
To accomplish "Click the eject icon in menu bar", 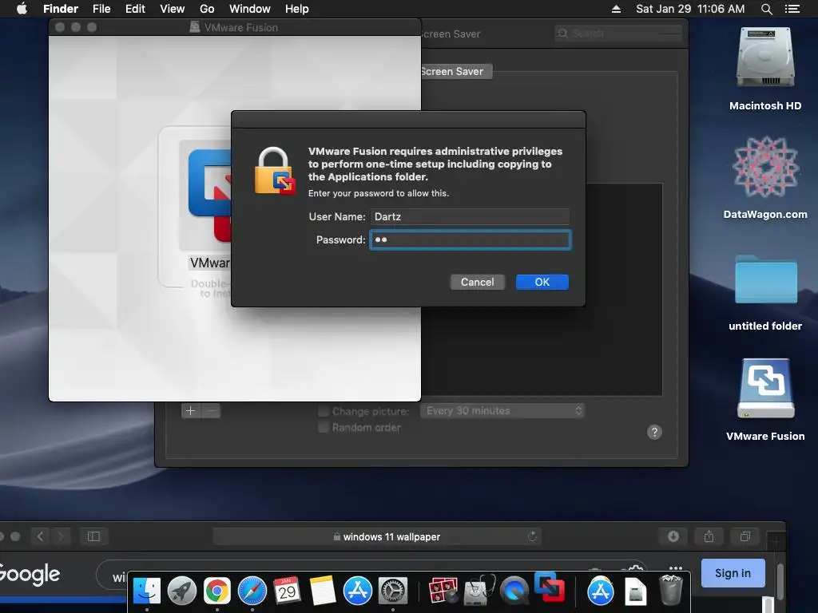I will click(616, 9).
